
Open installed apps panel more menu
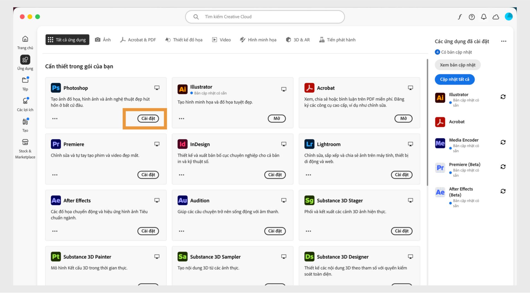point(504,41)
